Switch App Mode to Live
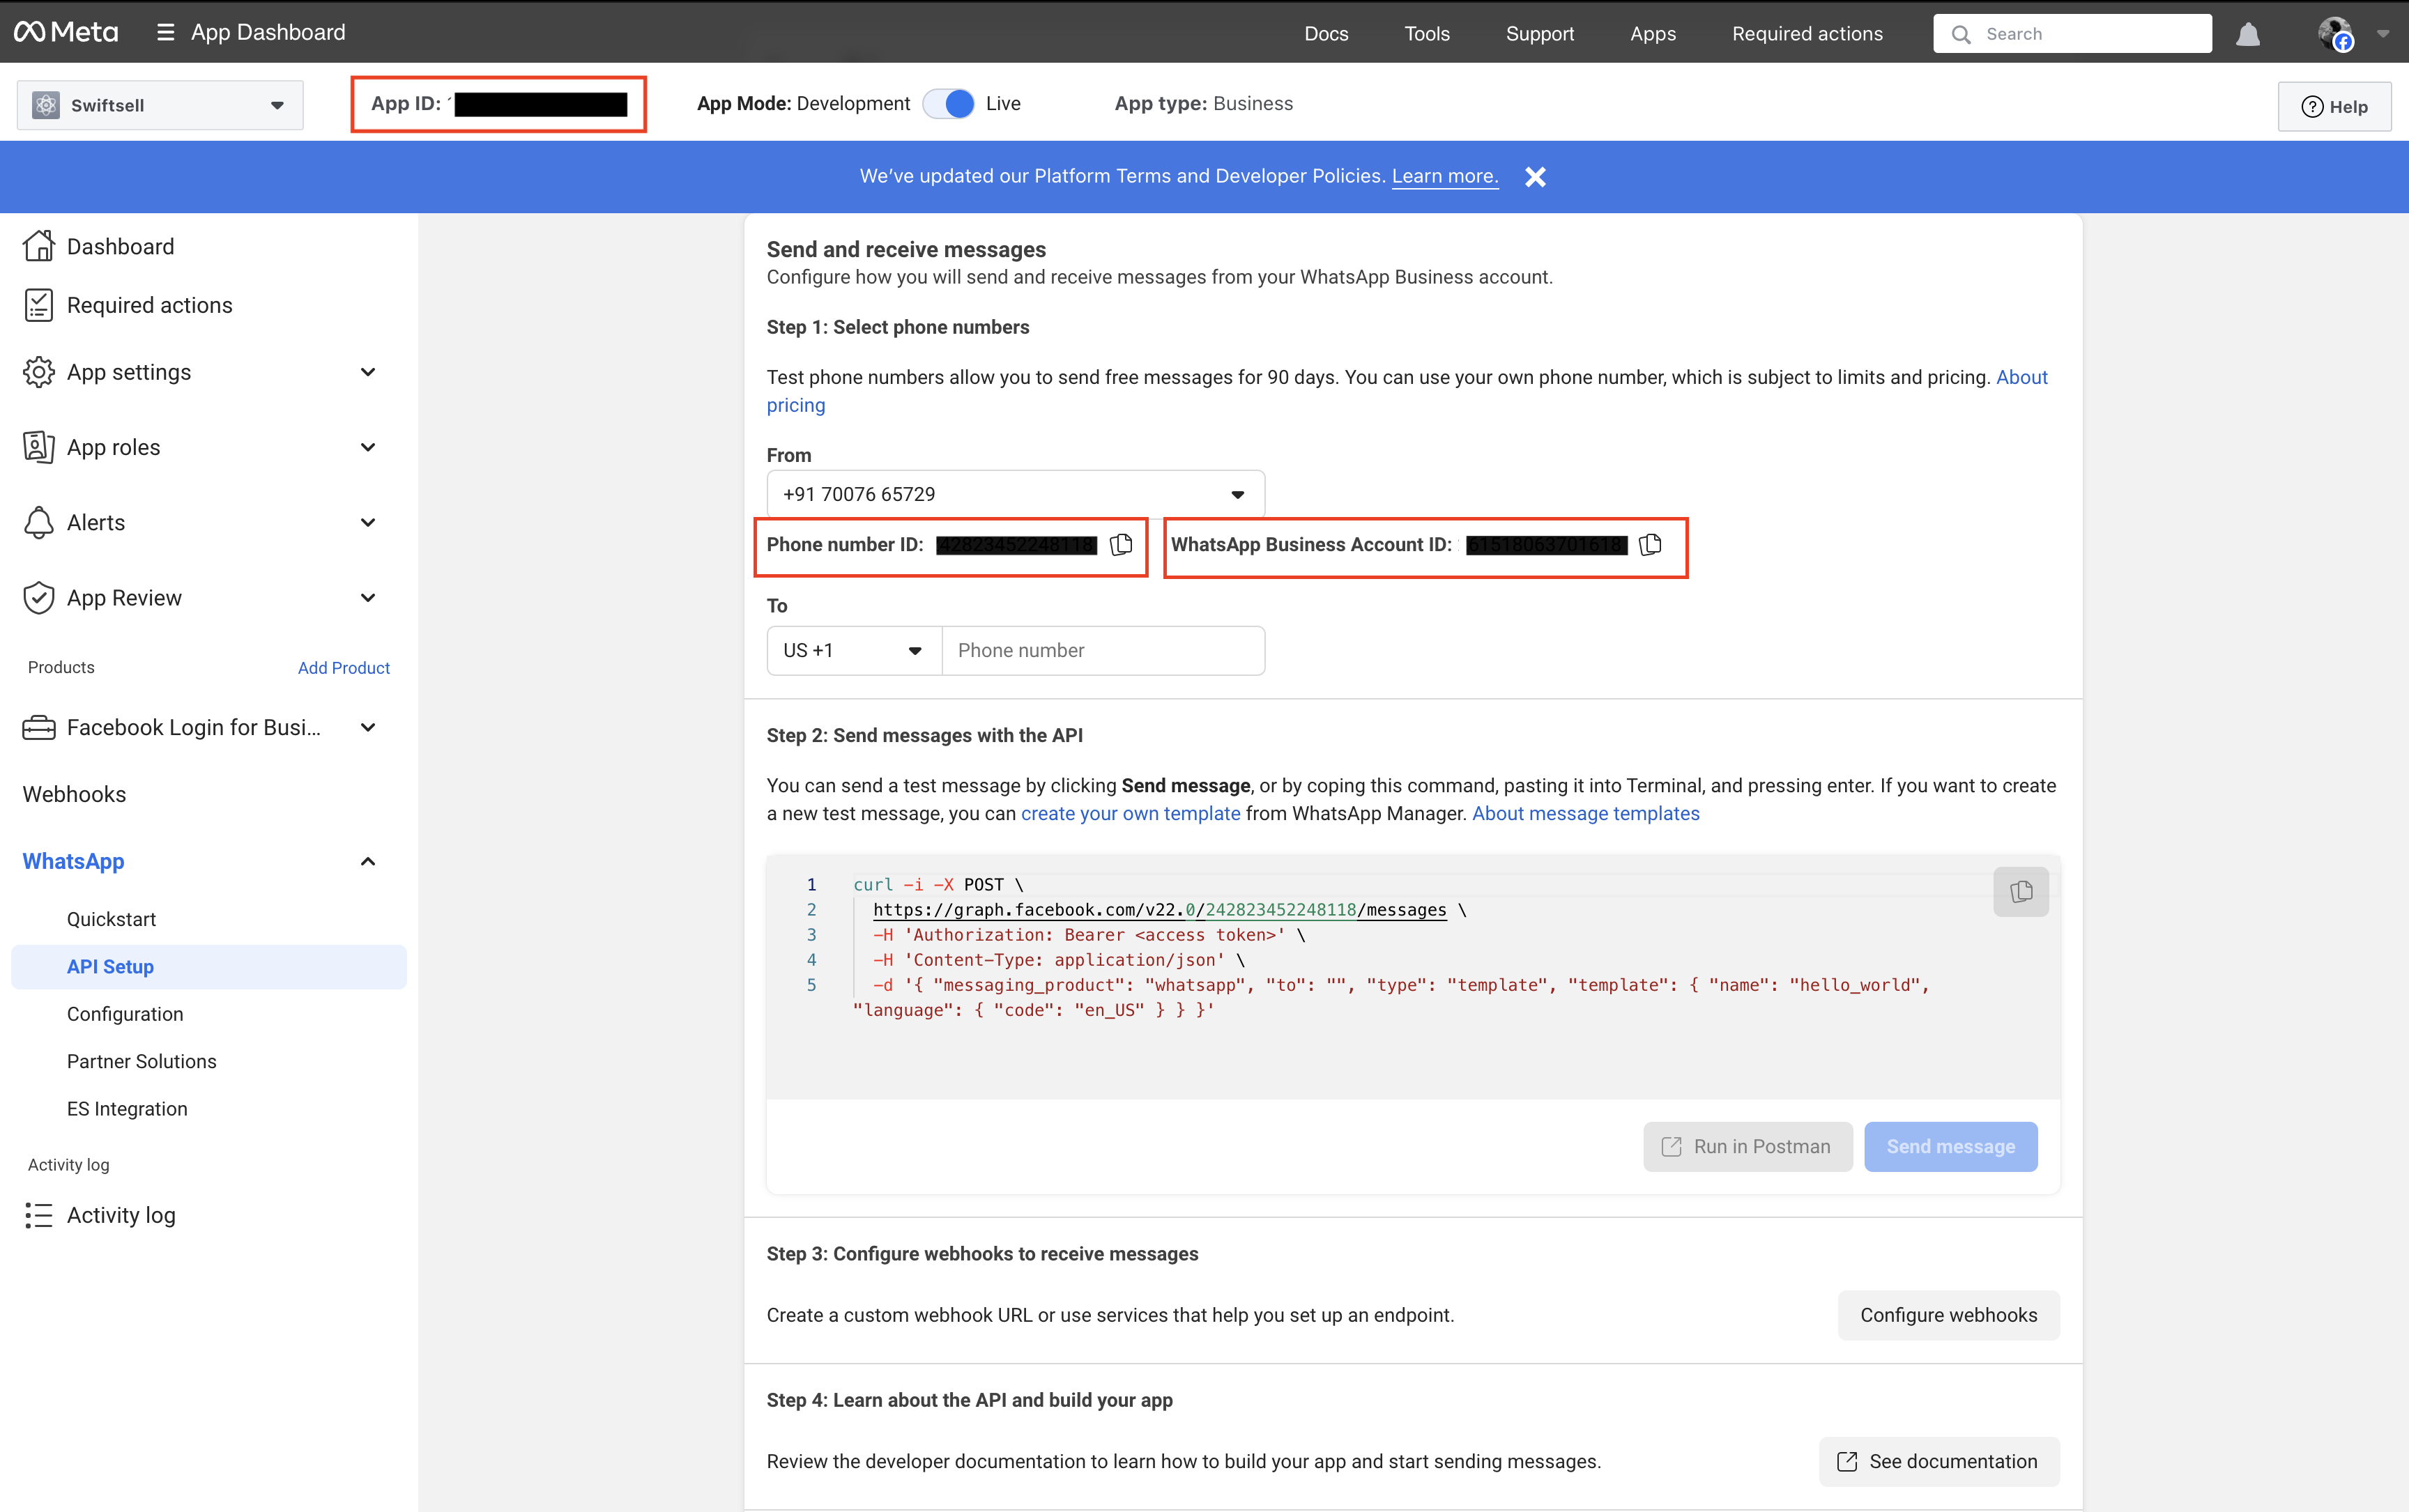2409x1512 pixels. (949, 103)
